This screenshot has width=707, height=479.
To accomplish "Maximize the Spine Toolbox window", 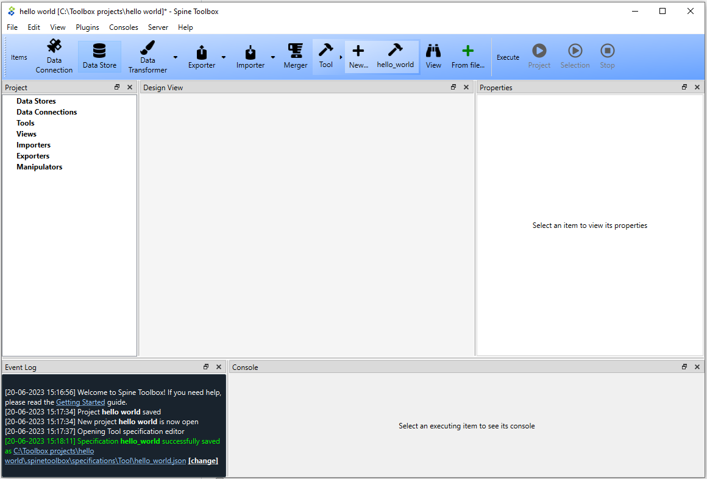I will tap(663, 12).
